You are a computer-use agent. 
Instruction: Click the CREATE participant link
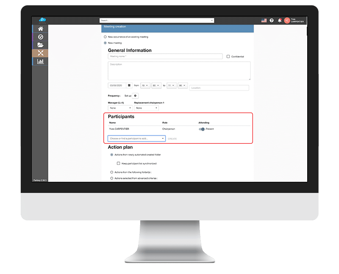click(172, 139)
